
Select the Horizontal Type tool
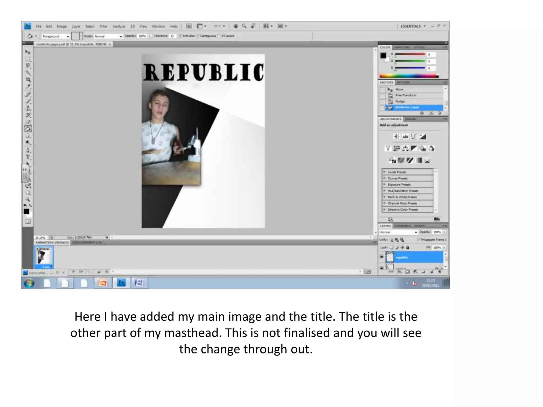tap(28, 157)
